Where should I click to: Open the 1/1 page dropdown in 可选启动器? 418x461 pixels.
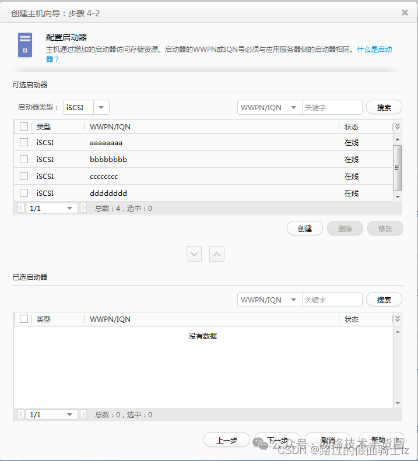click(52, 208)
